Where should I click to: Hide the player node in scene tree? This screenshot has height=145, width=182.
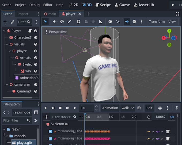click(36, 51)
